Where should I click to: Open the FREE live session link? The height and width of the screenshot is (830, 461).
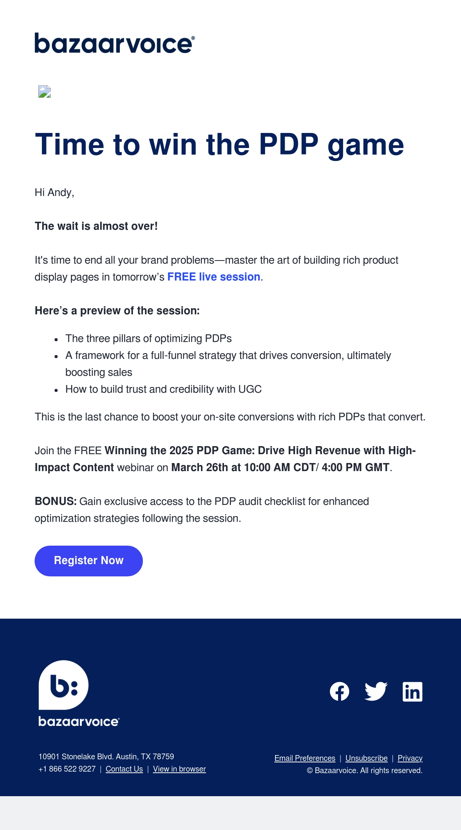(x=214, y=277)
